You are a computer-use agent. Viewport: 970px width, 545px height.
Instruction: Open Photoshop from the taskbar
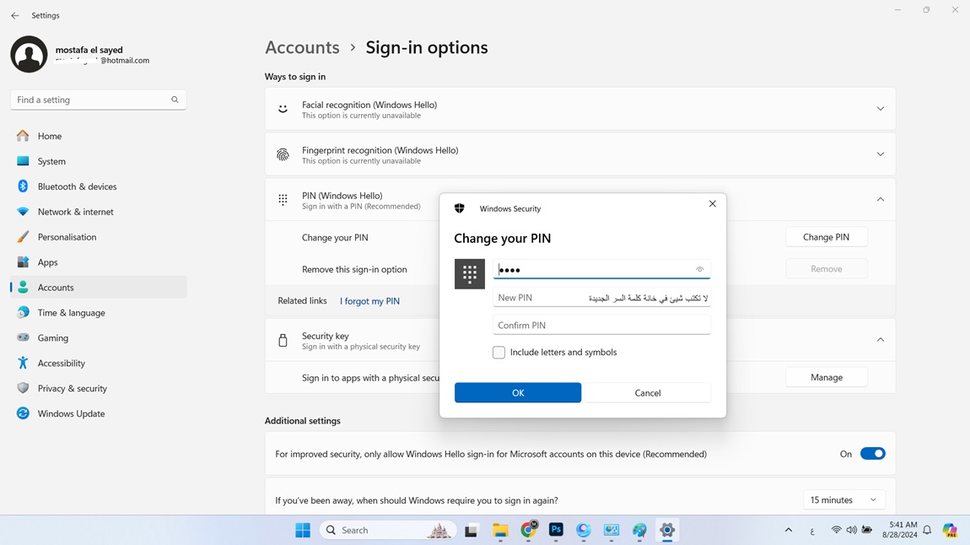[x=556, y=530]
